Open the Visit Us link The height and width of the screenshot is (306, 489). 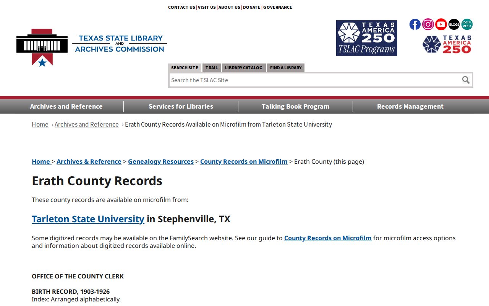(207, 7)
